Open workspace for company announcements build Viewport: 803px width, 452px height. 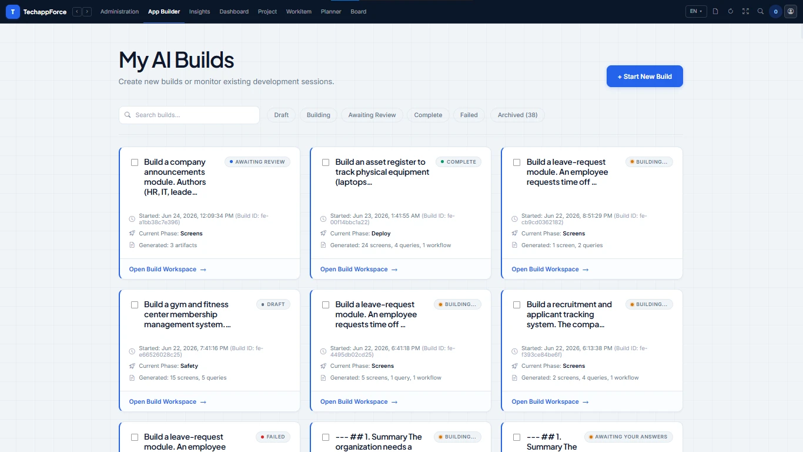click(x=168, y=270)
